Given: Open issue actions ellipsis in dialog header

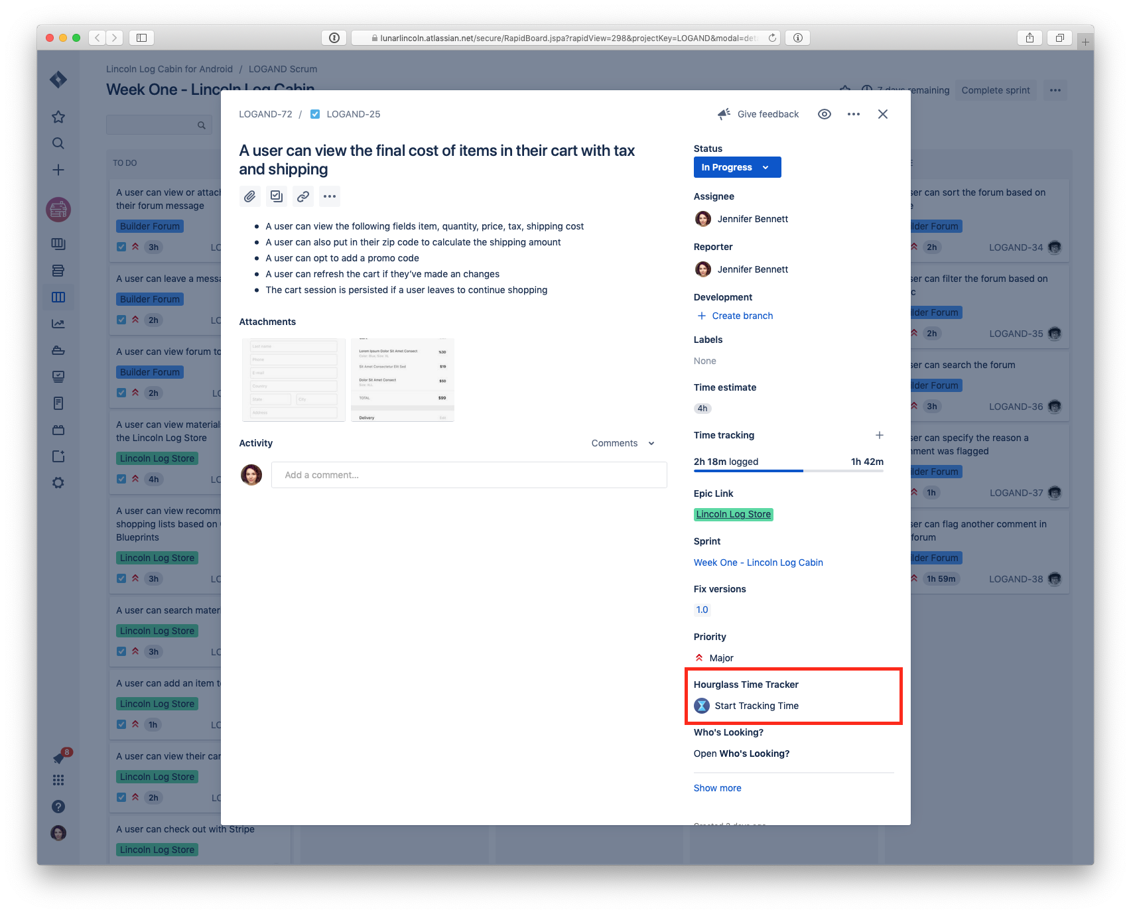Looking at the screenshot, I should [x=854, y=114].
